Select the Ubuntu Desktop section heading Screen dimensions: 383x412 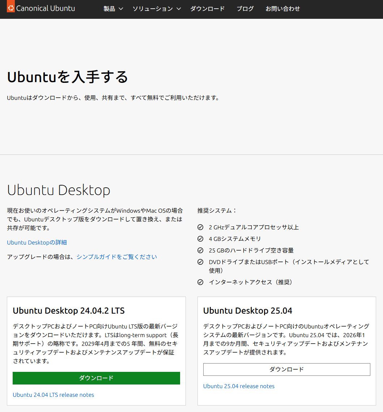59,190
